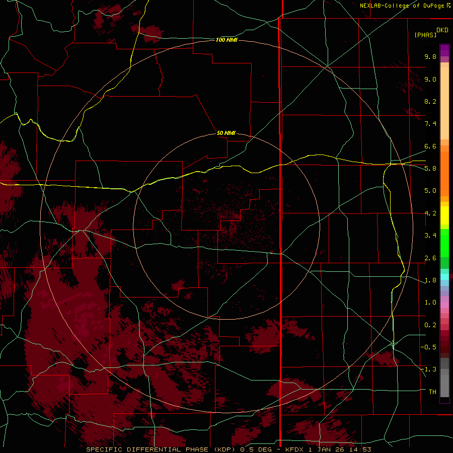
Task: Click the 4.2 value on color scale
Action: coord(430,213)
